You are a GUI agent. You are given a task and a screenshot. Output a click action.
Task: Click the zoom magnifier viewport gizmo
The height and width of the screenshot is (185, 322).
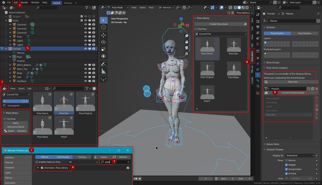pos(187,36)
